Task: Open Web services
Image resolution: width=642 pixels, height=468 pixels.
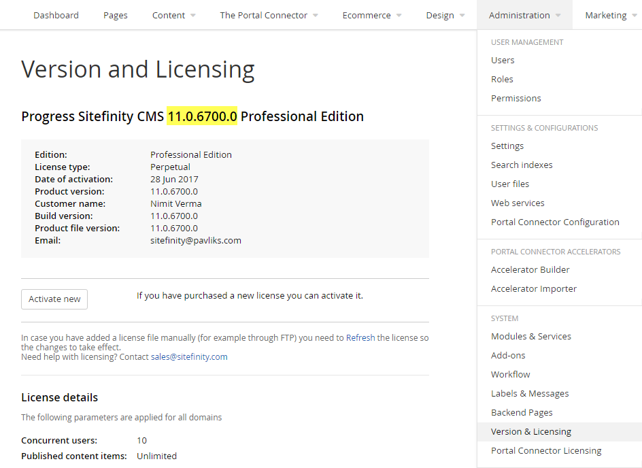Action: (x=518, y=203)
